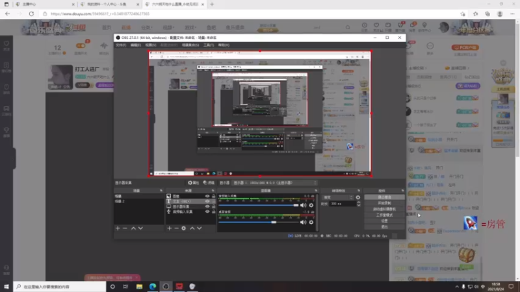Move scene down in Scenes panel
Image resolution: width=520 pixels, height=292 pixels.
coord(140,228)
